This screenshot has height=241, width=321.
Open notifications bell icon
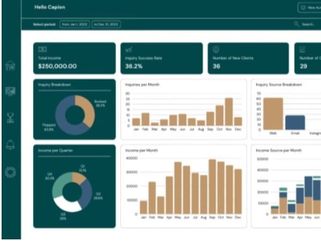(x=10, y=145)
